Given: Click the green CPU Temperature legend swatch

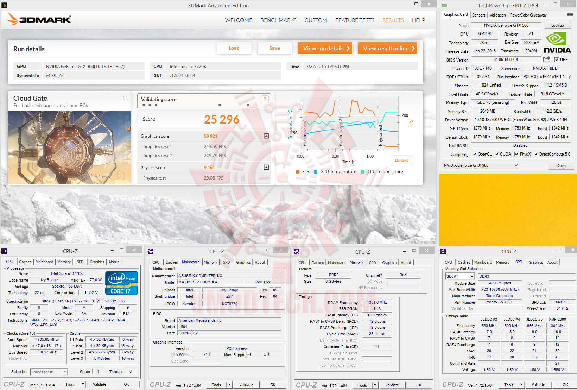Looking at the screenshot, I should point(363,172).
